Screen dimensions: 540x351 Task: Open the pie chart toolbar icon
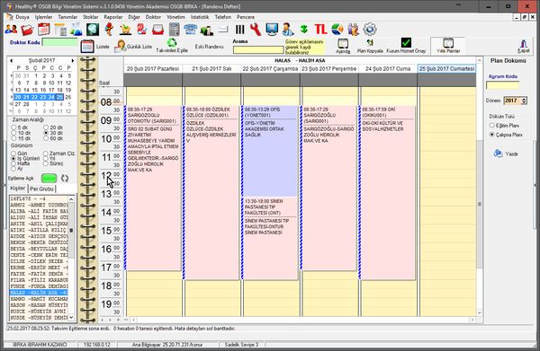337,30
